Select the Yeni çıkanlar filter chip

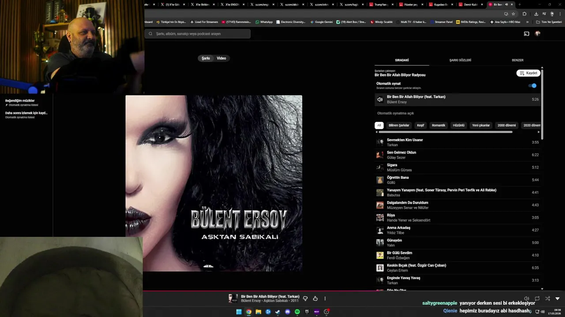click(481, 125)
